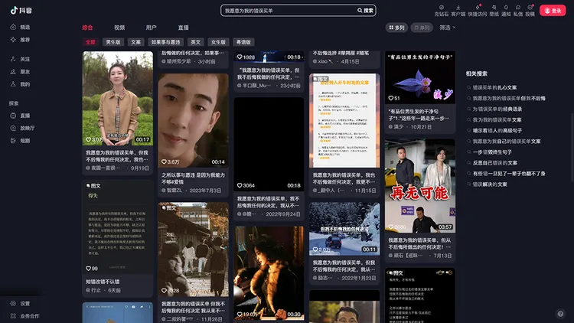Screen dimensions: 574x323
Task: Switch to 单列 single-column view
Action: pyautogui.click(x=422, y=28)
